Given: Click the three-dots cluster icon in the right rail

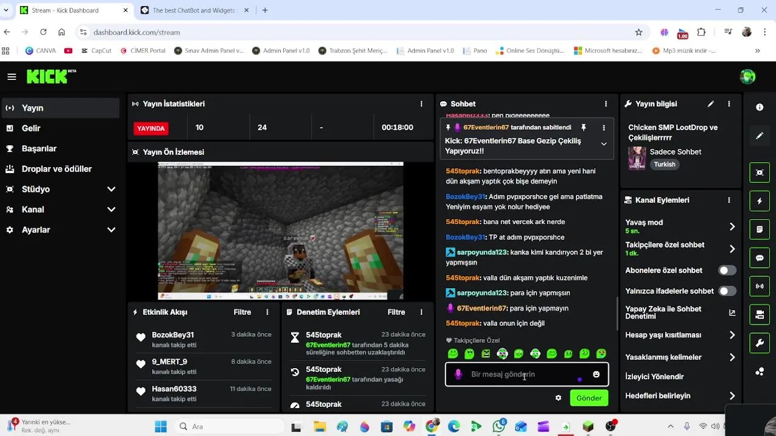Looking at the screenshot, I should [x=760, y=372].
